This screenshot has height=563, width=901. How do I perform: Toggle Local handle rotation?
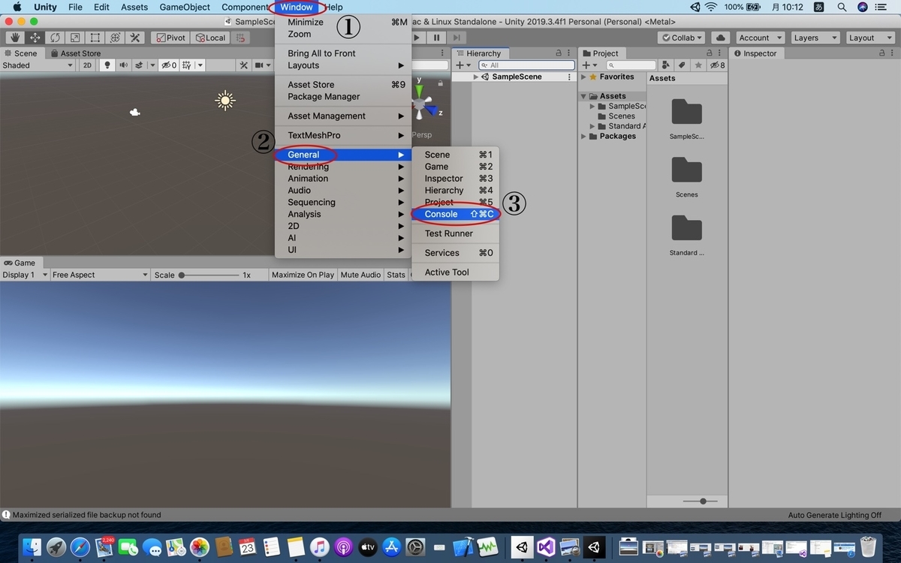[209, 38]
